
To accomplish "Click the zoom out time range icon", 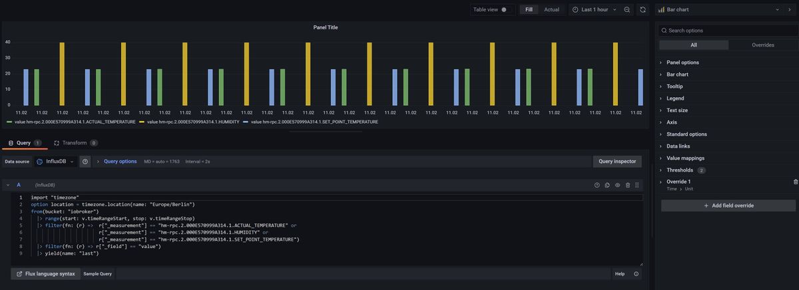I will coord(627,10).
